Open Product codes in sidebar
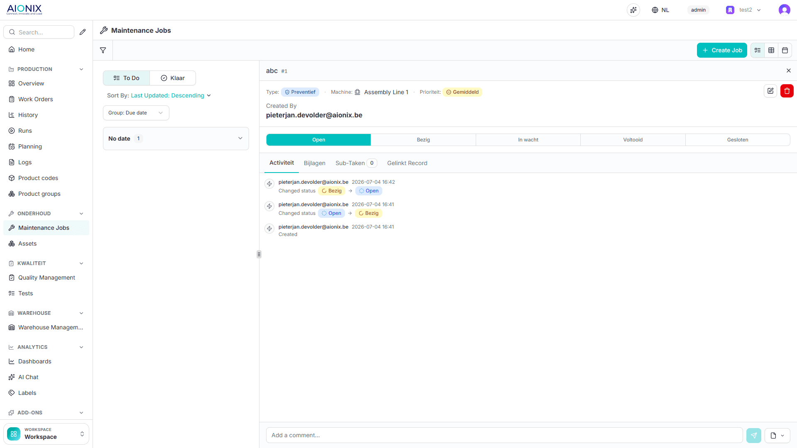Image resolution: width=797 pixels, height=448 pixels. coord(46,178)
